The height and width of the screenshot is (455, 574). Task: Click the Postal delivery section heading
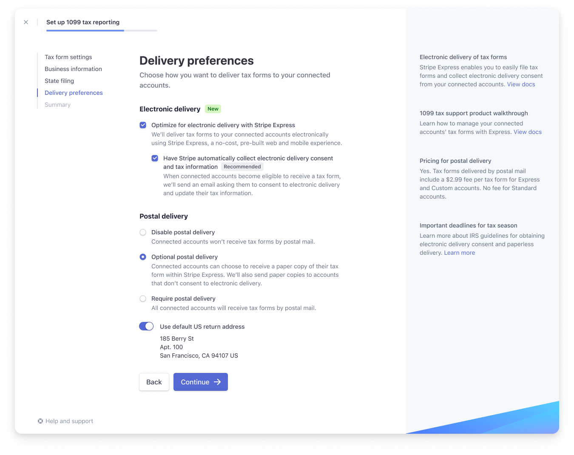[x=164, y=216]
